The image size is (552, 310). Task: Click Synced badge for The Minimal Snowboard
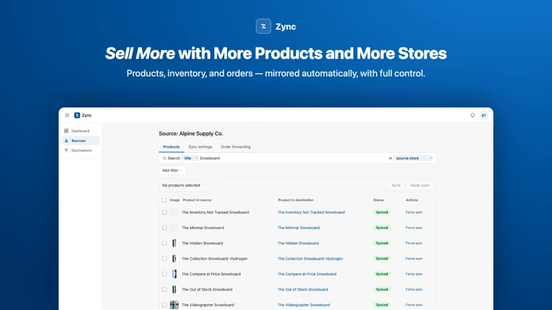click(x=382, y=228)
